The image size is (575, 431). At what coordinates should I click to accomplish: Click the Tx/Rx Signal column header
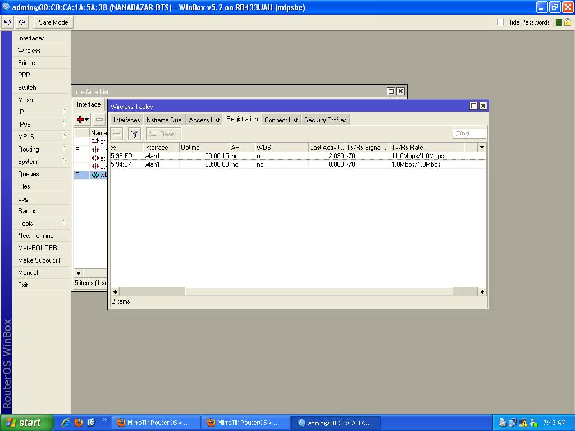367,148
